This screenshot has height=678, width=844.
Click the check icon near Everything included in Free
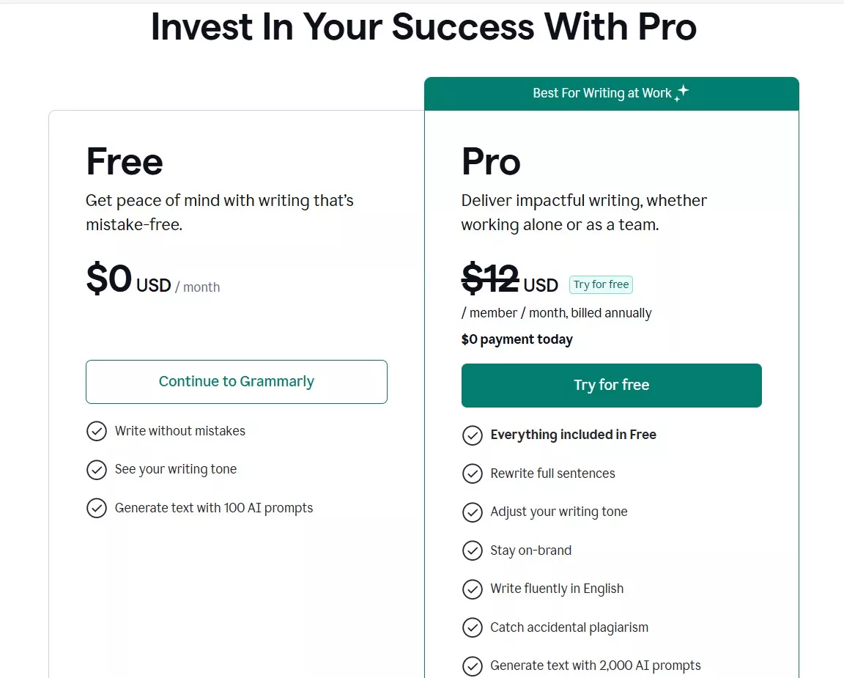pos(473,435)
